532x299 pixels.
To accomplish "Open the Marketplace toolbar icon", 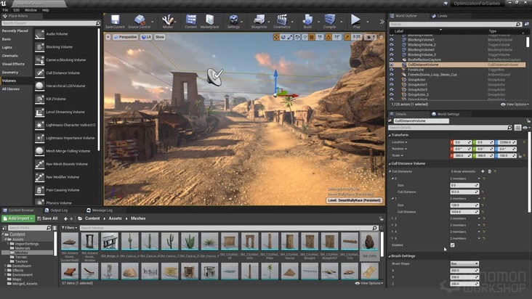I will (210, 21).
